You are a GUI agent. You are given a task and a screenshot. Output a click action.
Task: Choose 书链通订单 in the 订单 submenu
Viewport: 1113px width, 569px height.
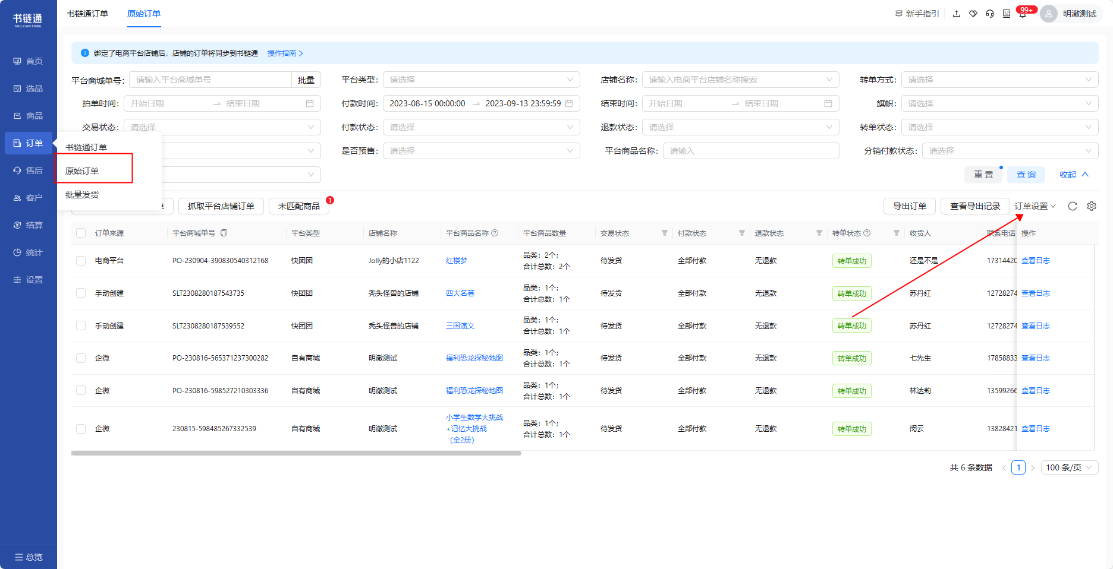click(x=86, y=147)
